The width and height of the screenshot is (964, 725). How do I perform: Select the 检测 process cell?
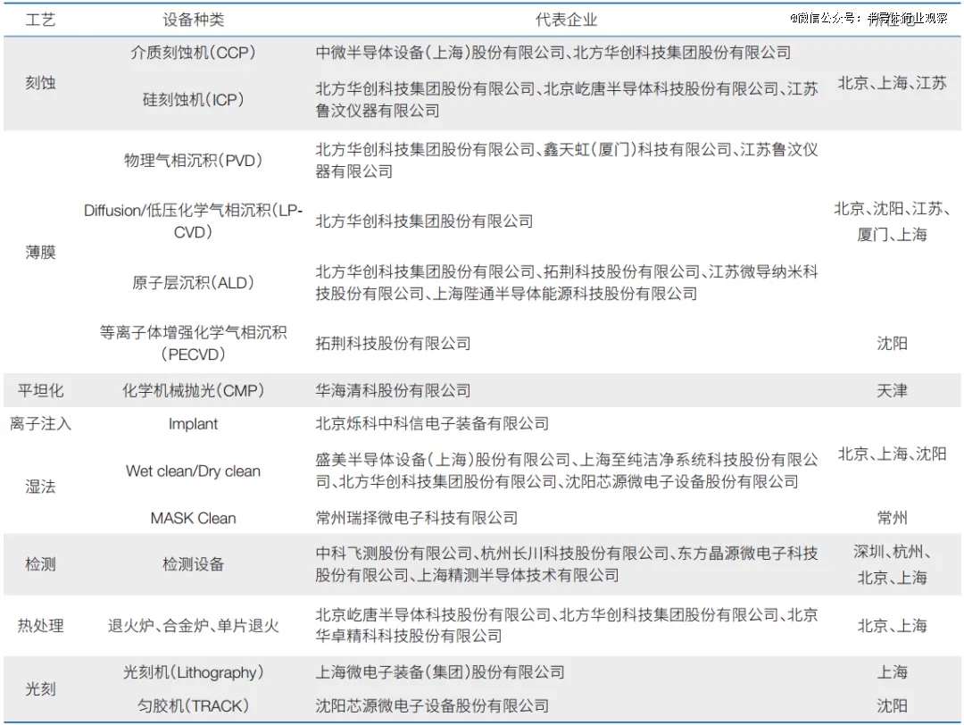(x=40, y=564)
